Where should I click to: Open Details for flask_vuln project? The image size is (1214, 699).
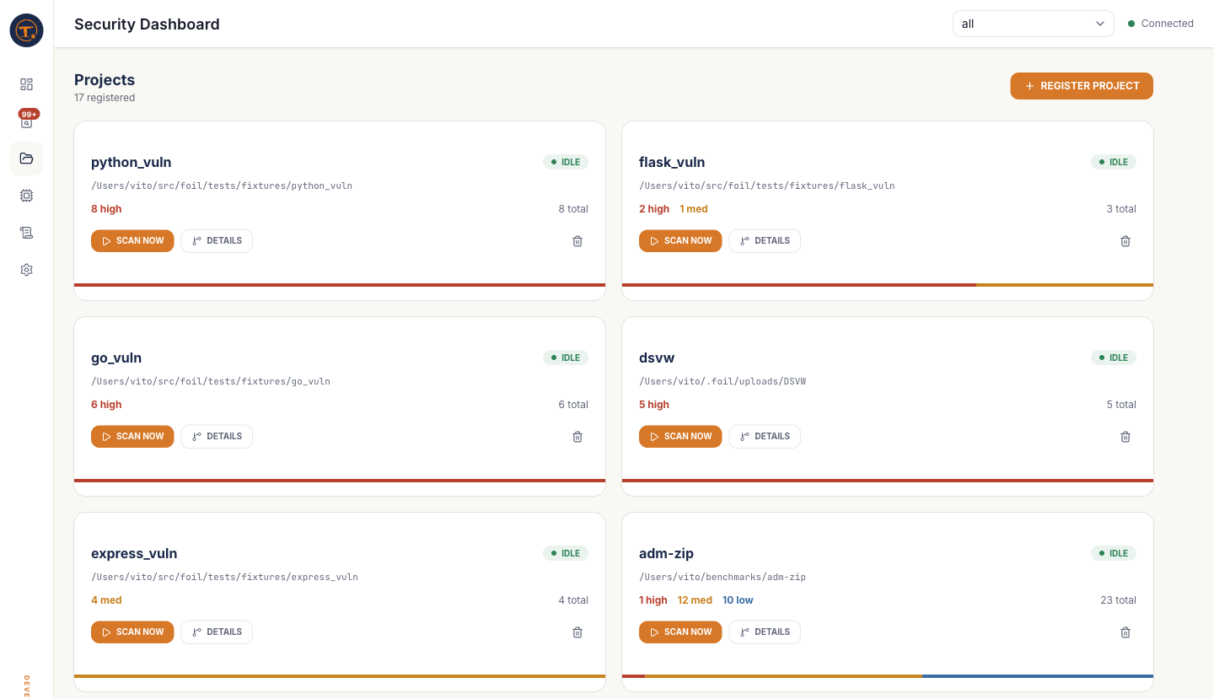[765, 241]
